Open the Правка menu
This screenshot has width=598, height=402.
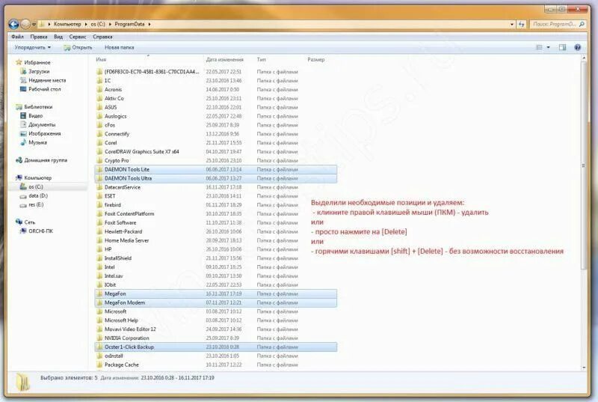39,37
